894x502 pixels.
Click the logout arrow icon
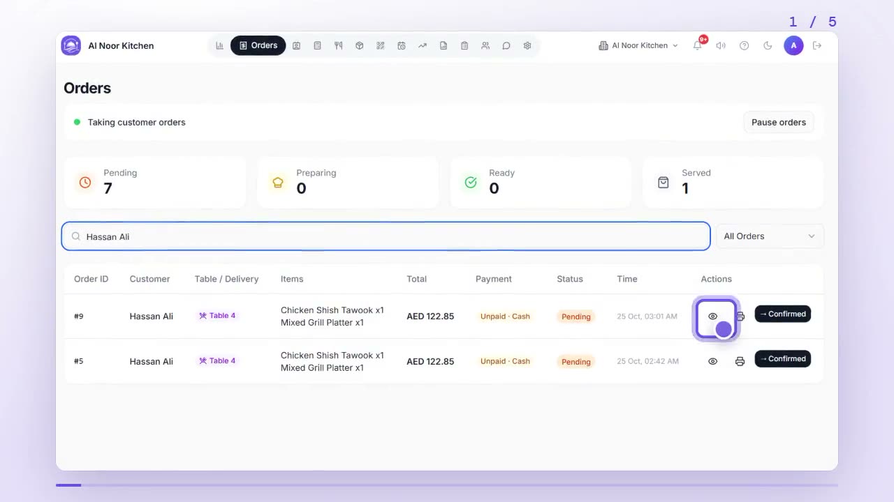(817, 45)
